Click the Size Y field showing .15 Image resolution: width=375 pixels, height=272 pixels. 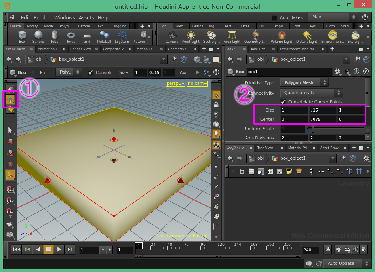click(x=323, y=110)
